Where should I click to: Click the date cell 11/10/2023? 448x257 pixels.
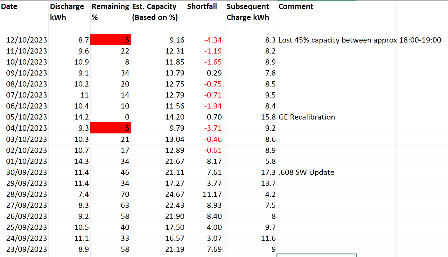[x=24, y=51]
